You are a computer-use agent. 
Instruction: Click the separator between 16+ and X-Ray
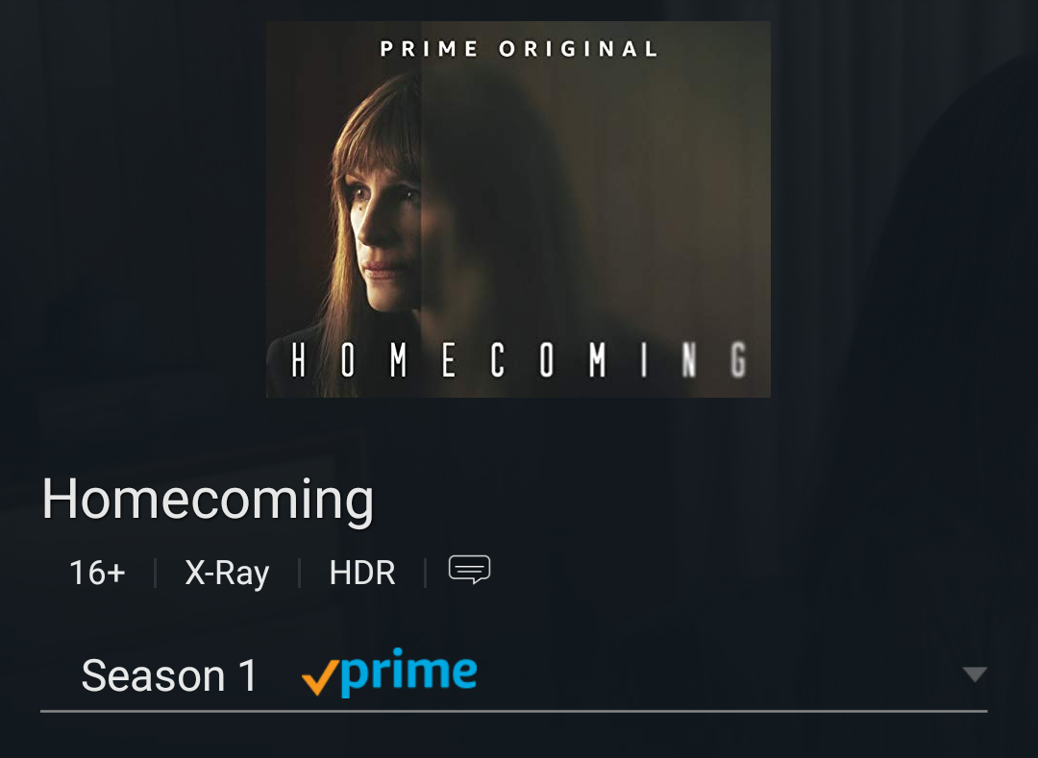[155, 573]
